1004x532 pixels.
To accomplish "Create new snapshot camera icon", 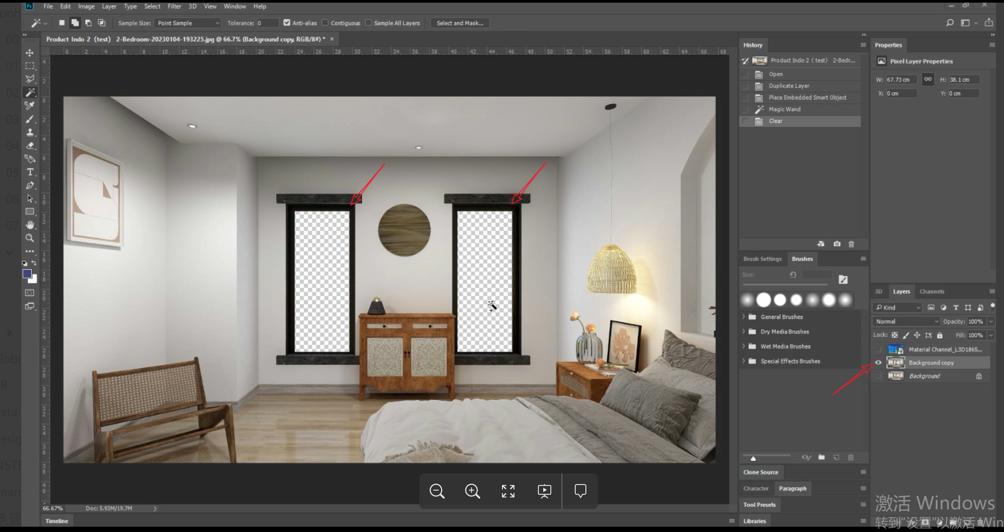I will point(837,244).
